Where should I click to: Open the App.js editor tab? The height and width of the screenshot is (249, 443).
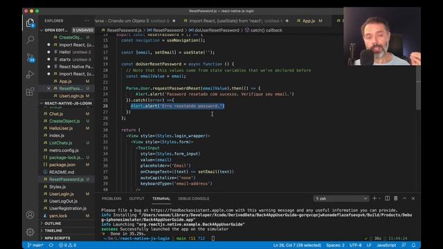coord(309,21)
